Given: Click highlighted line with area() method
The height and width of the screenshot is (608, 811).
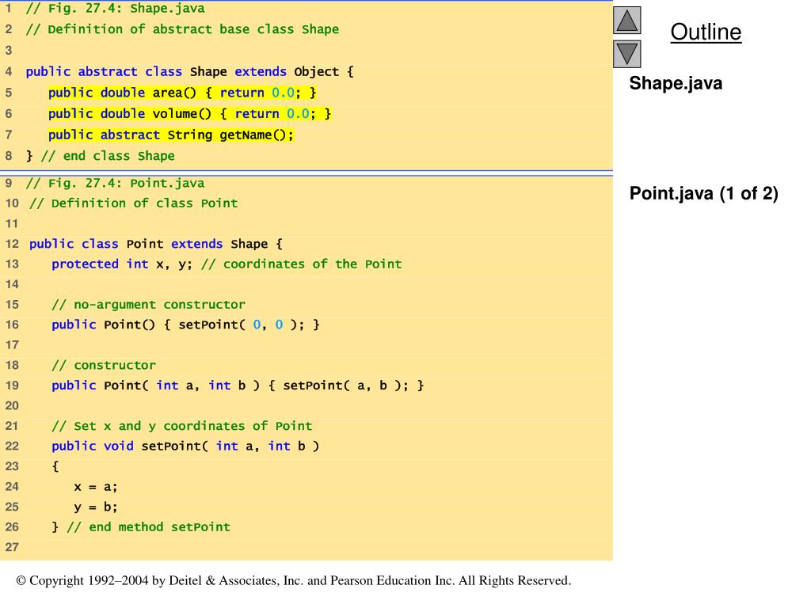Looking at the screenshot, I should click(x=182, y=93).
